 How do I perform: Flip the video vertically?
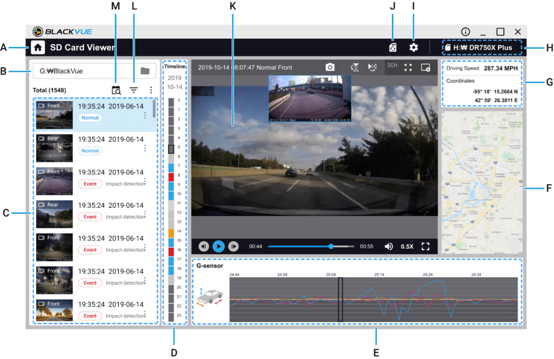point(355,67)
